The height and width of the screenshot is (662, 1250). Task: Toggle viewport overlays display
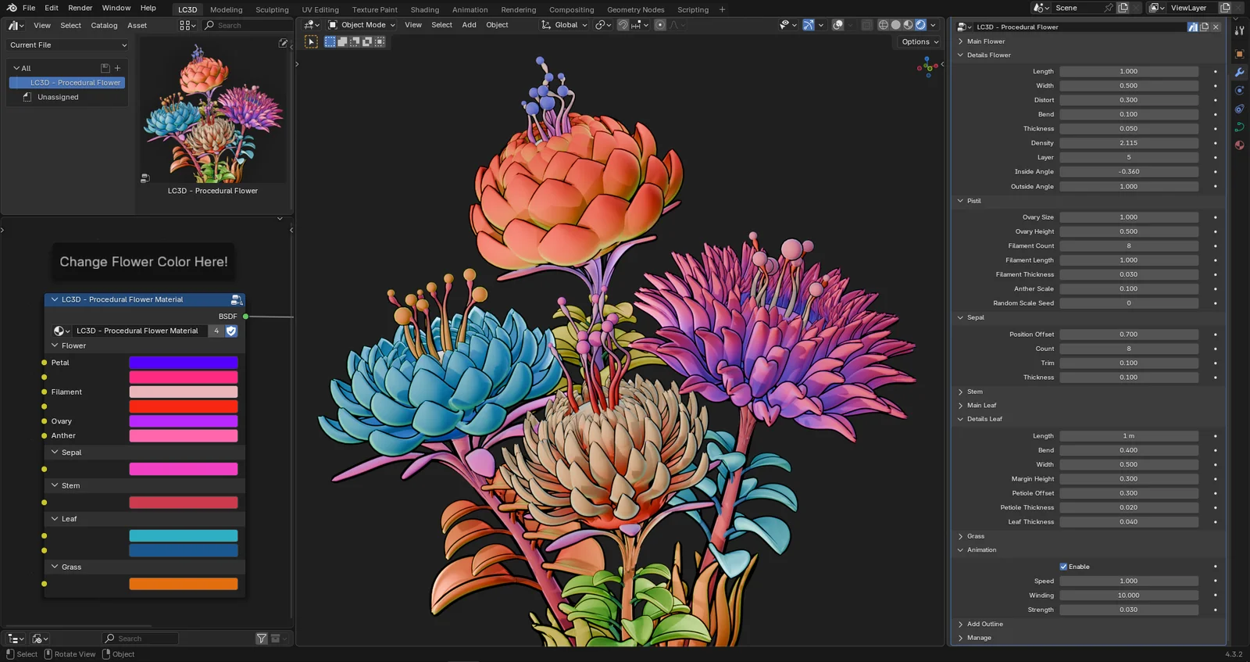pyautogui.click(x=837, y=25)
